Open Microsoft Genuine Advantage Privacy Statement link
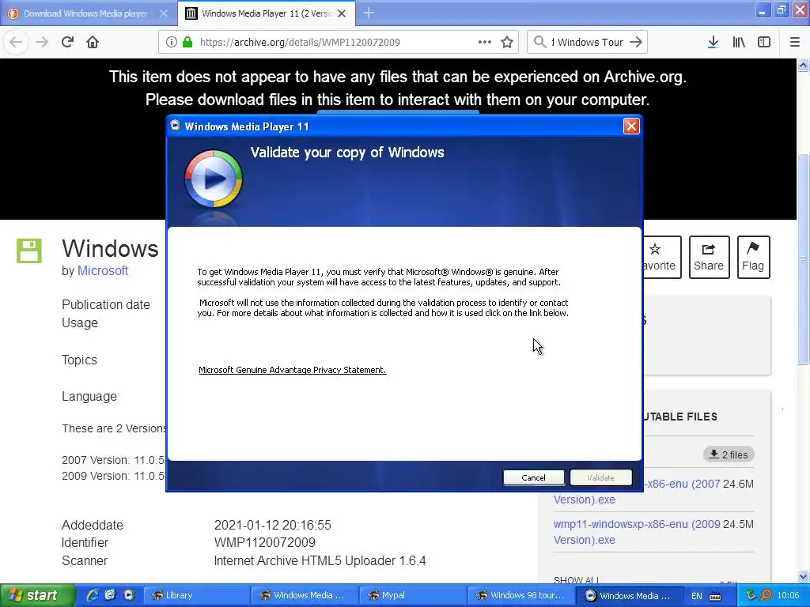This screenshot has height=607, width=810. click(x=293, y=370)
